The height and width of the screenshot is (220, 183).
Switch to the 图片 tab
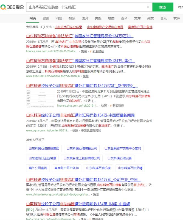pos(85,18)
